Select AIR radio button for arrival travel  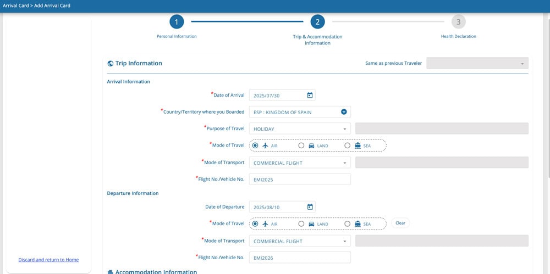(255, 146)
